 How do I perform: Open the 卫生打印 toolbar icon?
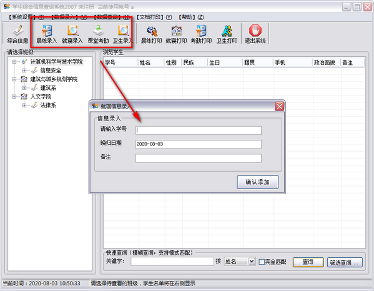pyautogui.click(x=227, y=34)
